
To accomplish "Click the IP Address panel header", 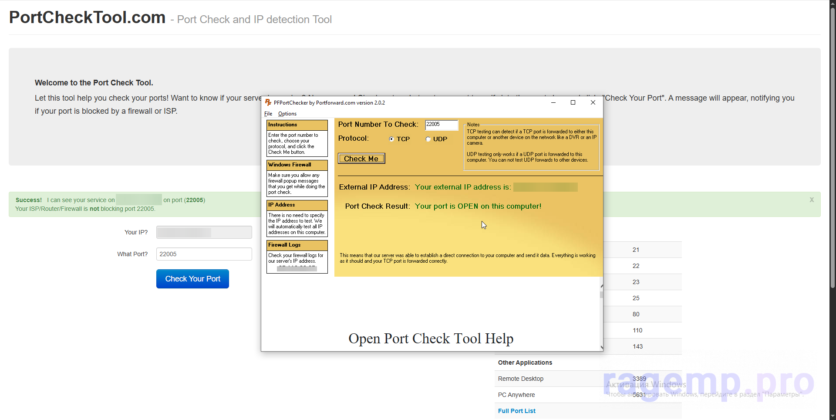I will (297, 205).
